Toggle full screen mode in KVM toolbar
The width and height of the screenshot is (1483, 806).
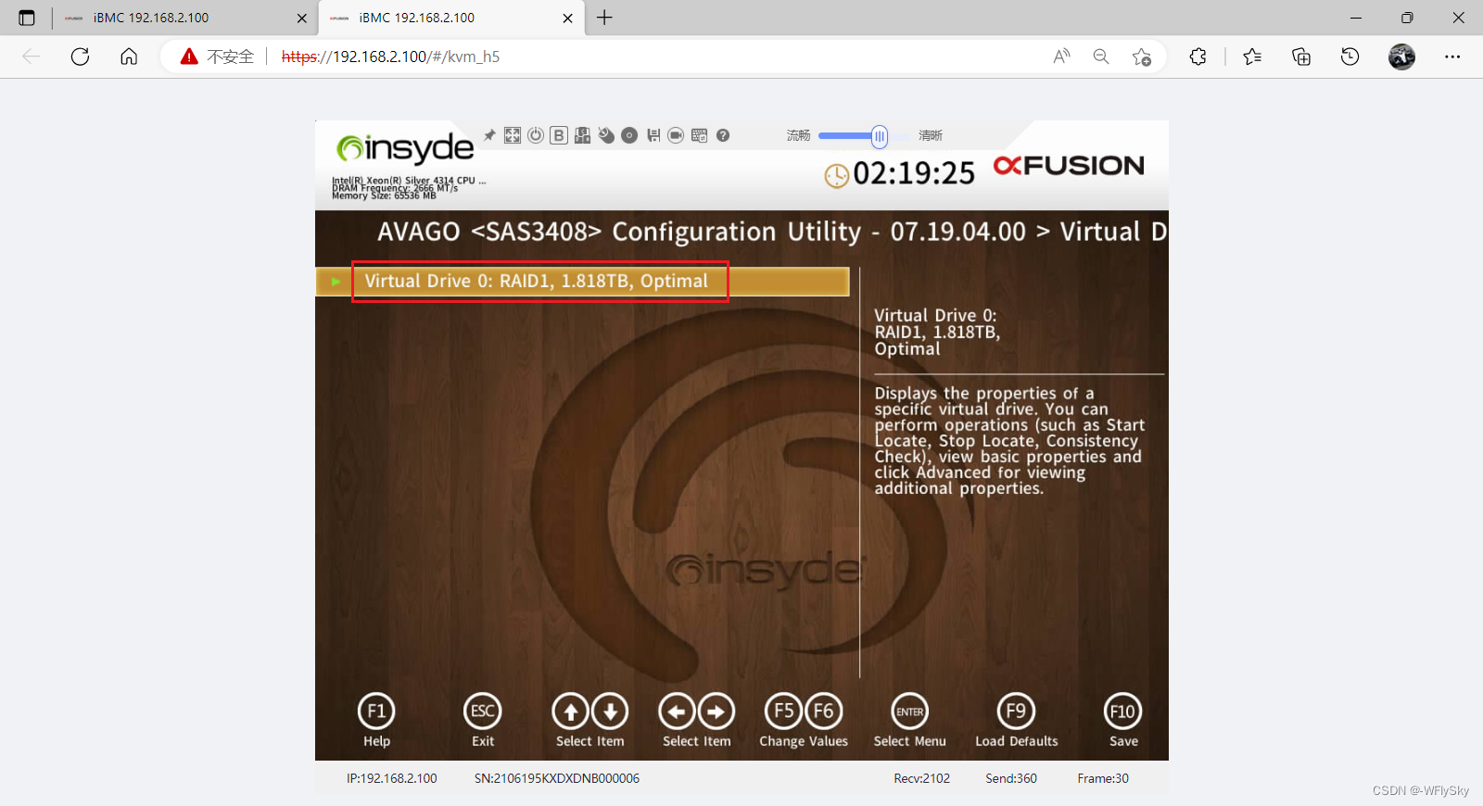[513, 135]
